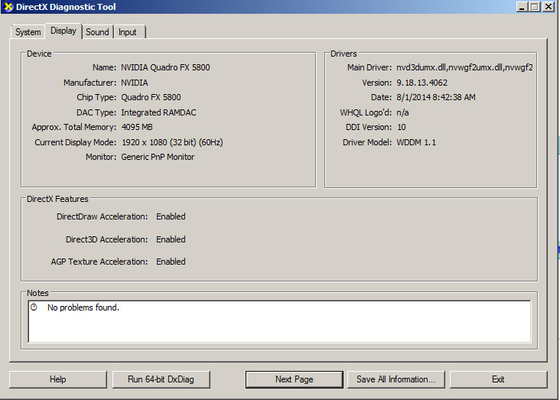Maximize the DirectX Diagnostic Tool window
Image resolution: width=560 pixels, height=400 pixels.
[535, 7]
